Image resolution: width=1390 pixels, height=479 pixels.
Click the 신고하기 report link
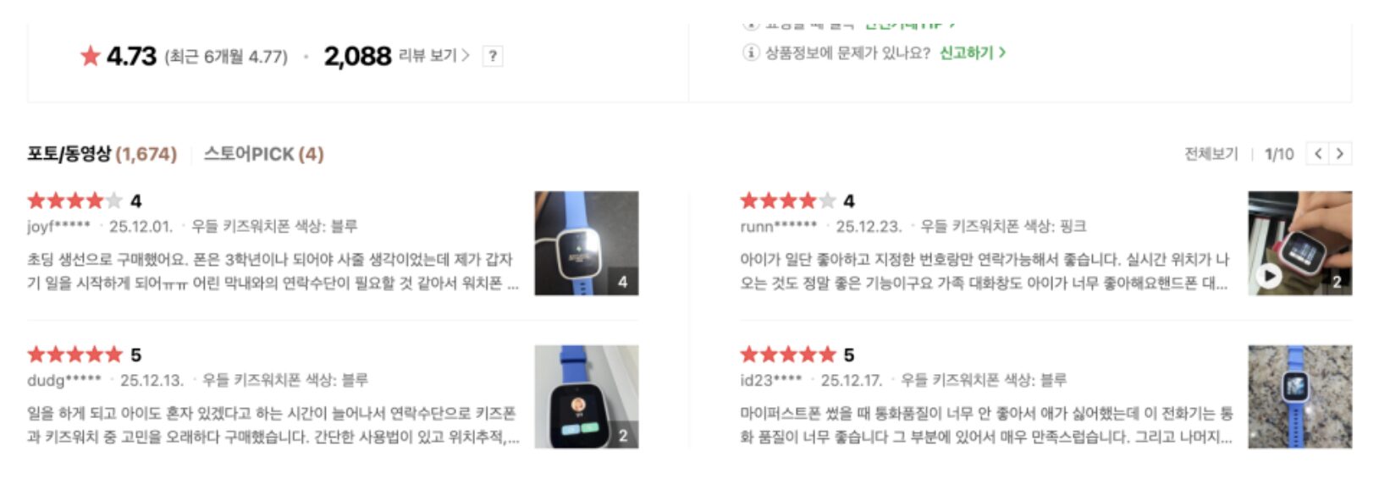[x=972, y=53]
